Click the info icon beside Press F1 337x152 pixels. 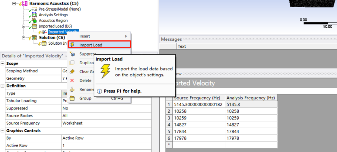pyautogui.click(x=99, y=91)
